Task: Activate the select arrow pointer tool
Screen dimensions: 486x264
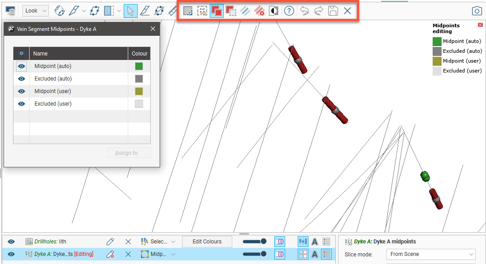Action: pos(130,11)
